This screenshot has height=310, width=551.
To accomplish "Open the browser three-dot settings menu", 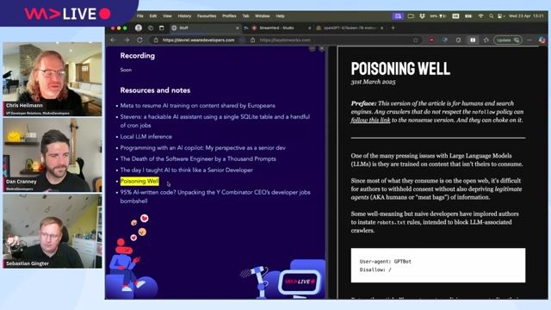I will point(529,40).
